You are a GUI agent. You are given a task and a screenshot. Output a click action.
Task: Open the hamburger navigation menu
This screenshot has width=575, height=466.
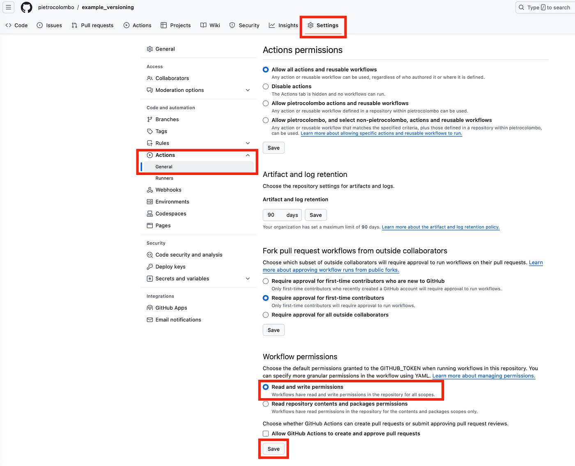click(x=8, y=7)
